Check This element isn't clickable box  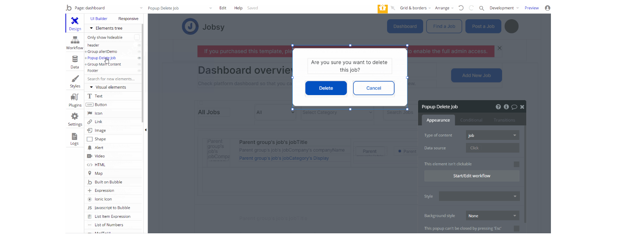[x=516, y=164]
